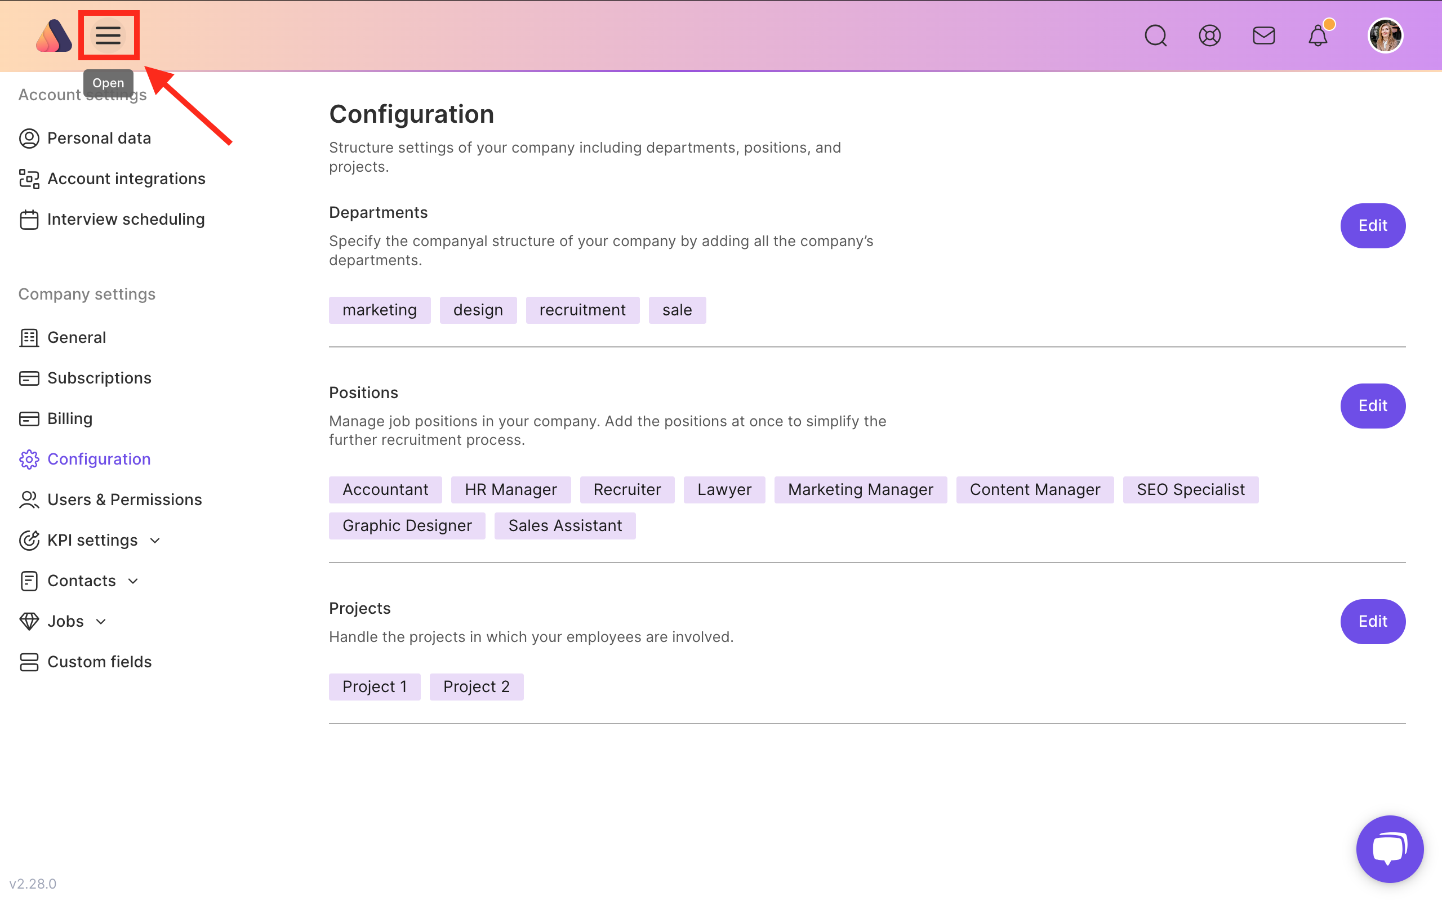Click the v2.28.0 version label
This screenshot has width=1442, height=901.
tap(33, 884)
